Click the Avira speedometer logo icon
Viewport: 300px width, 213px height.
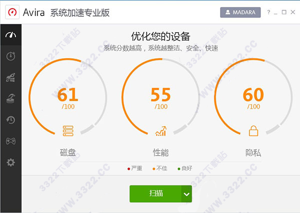[12, 12]
